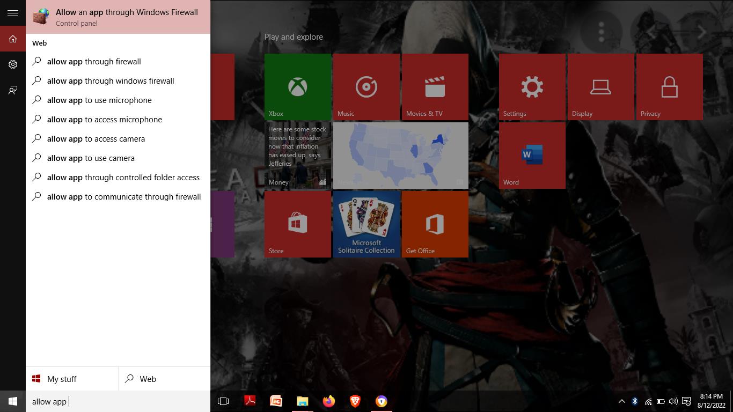
Task: Click the search box containing allow app
Action: click(x=118, y=401)
